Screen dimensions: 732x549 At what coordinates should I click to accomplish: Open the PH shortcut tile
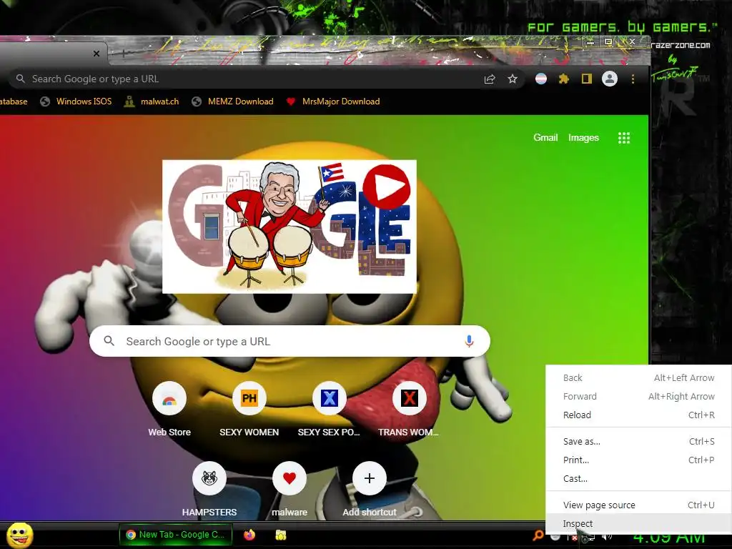[249, 398]
